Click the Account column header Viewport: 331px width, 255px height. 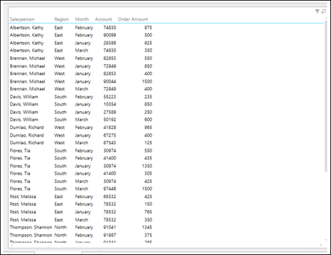(x=103, y=19)
